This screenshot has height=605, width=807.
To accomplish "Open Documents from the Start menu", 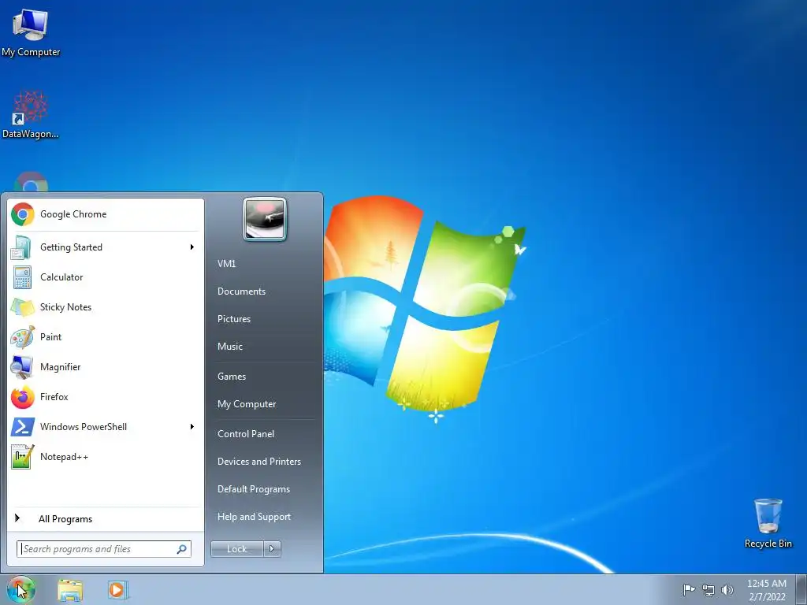I will [241, 291].
